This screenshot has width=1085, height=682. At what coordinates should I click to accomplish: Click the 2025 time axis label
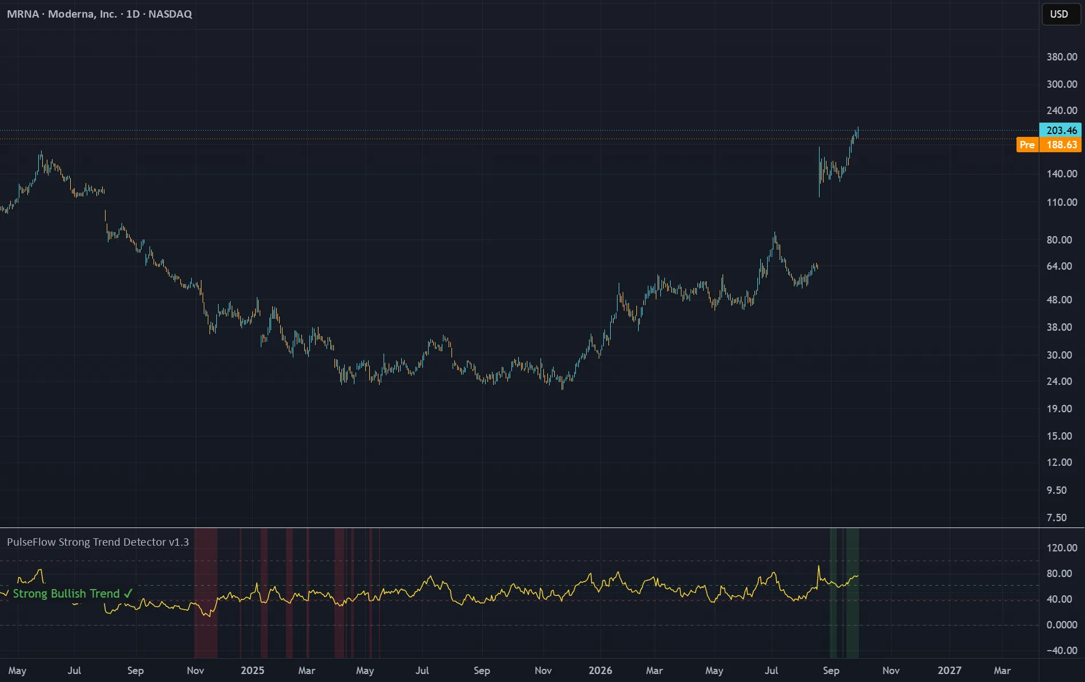[252, 671]
